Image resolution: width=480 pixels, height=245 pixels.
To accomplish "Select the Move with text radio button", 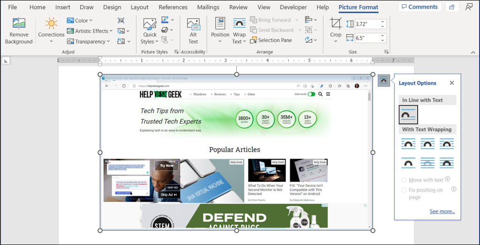I will coord(405,180).
